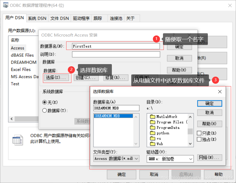The width and height of the screenshot is (236, 183).
Task: Click the 数据源名(N) input field
Action: point(116,46)
